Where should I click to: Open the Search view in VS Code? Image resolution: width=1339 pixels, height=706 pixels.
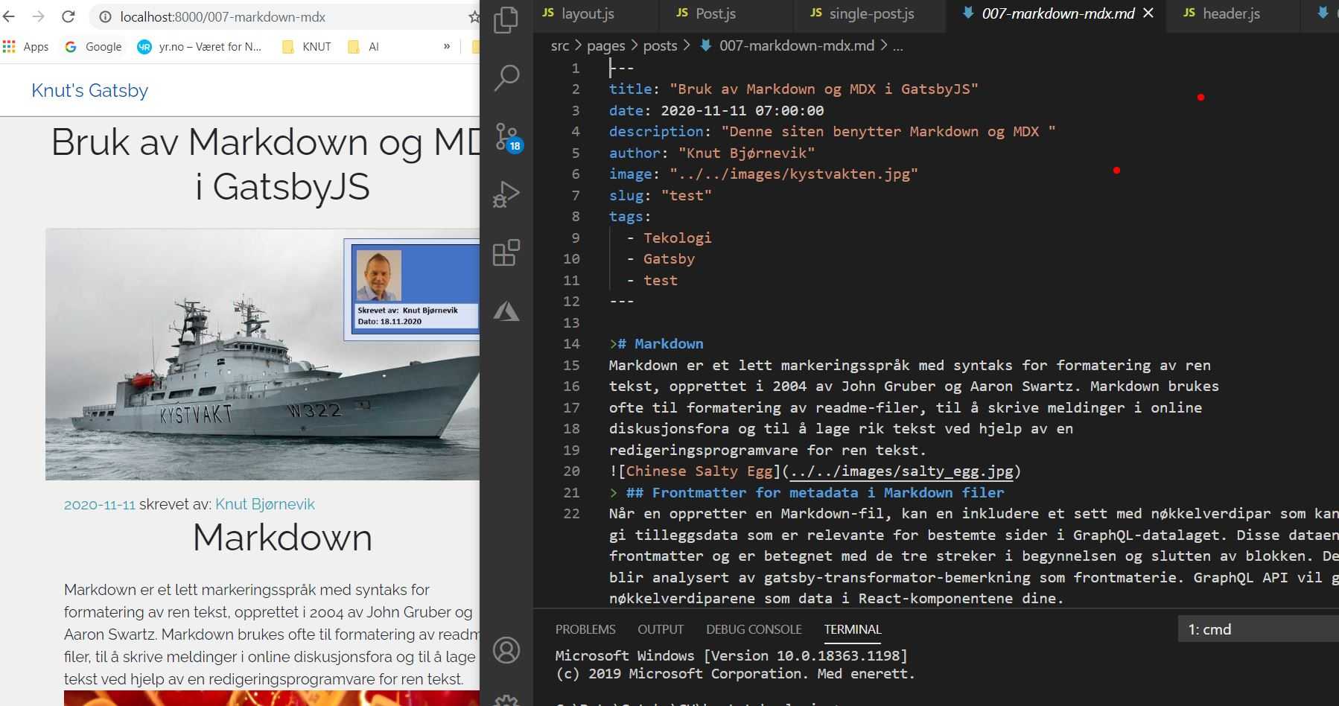[506, 77]
